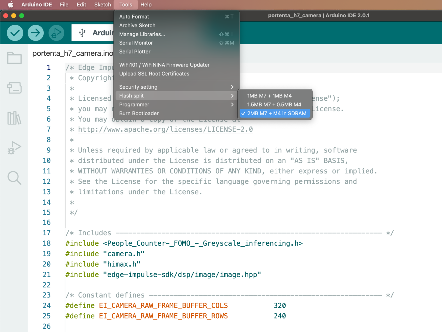The width and height of the screenshot is (442, 332).
Task: Choose checked 2MB M7 + M4 in SDRAM
Action: pos(275,113)
